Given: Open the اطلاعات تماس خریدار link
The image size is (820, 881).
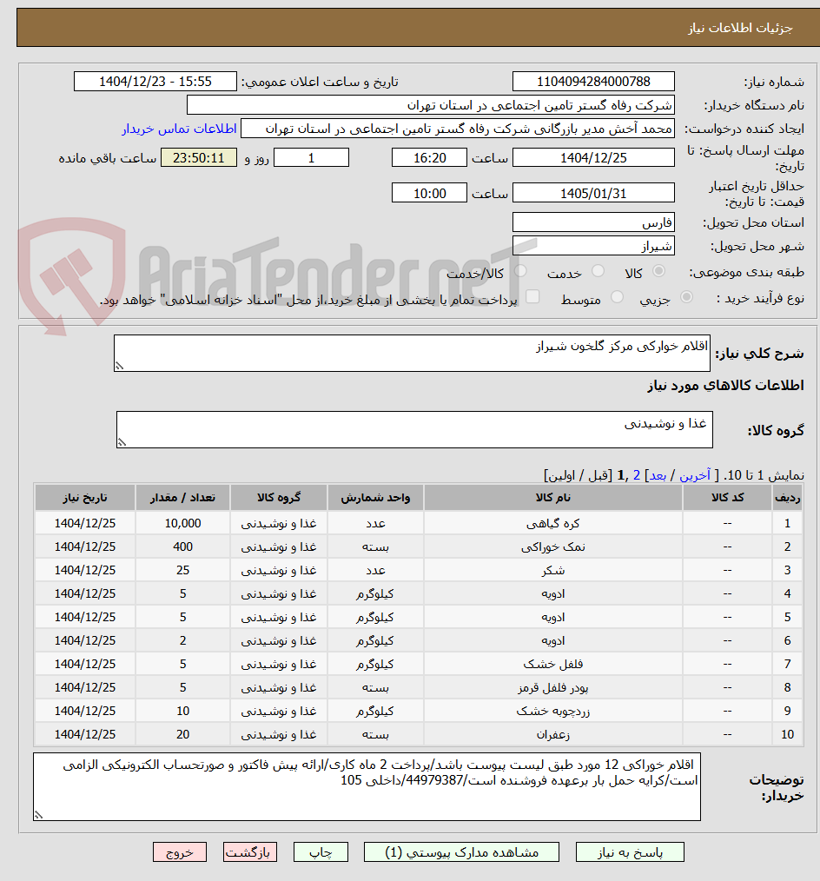Looking at the screenshot, I should pos(179,129).
